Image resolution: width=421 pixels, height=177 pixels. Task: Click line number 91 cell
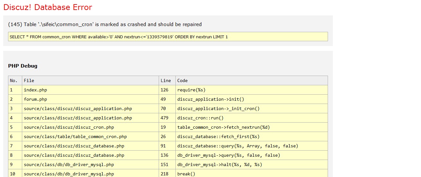(167, 146)
